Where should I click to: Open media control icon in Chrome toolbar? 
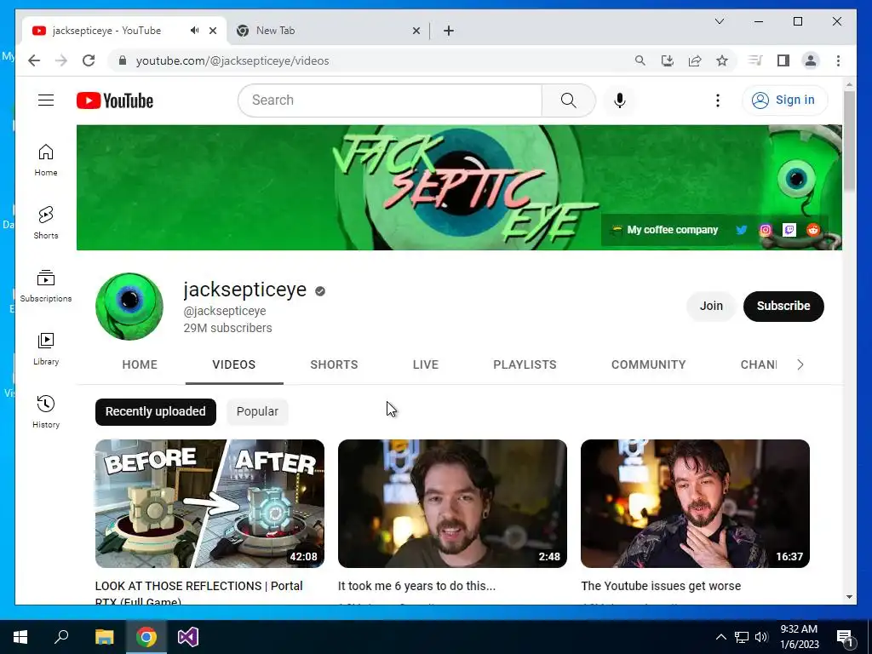755,60
